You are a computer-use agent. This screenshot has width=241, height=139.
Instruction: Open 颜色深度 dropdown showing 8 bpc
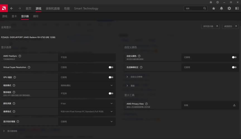[87, 103]
